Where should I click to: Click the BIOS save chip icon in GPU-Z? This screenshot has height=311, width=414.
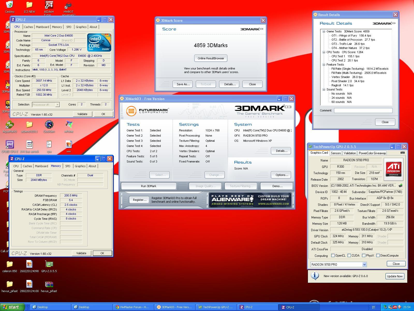401,186
